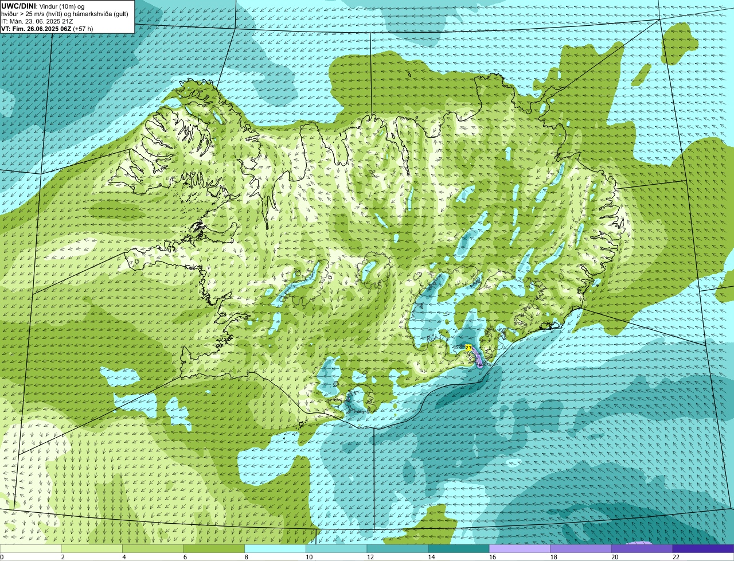This screenshot has height=561, width=734.
Task: Click the yellow 27 peak gust marker
Action: 468,348
